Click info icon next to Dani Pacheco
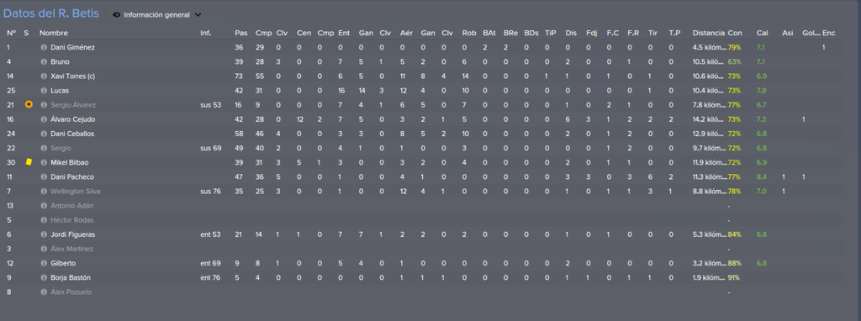The width and height of the screenshot is (861, 321). (45, 176)
